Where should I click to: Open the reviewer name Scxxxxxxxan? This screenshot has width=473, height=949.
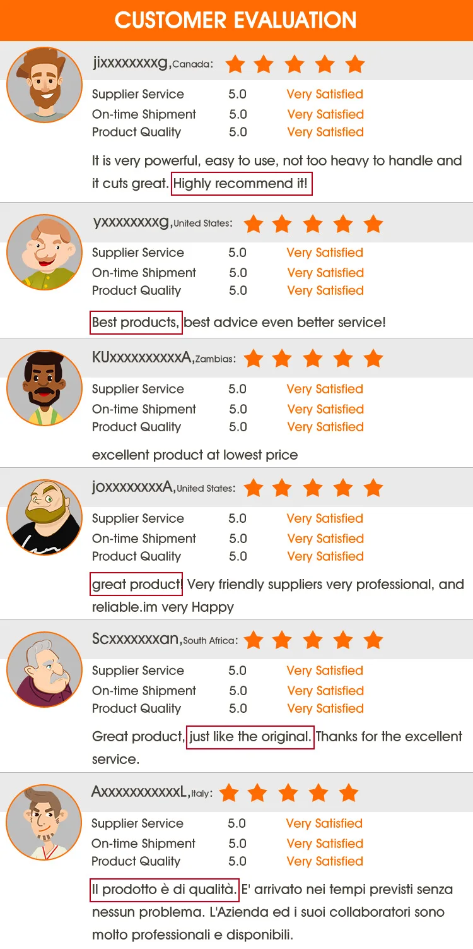coord(136,639)
